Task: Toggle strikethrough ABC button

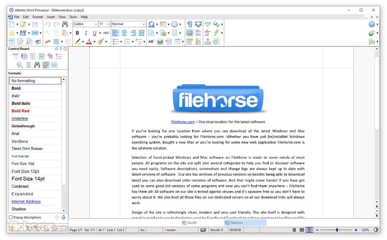Action: coord(106,33)
